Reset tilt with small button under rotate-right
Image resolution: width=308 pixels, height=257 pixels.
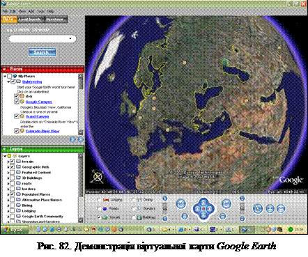(222, 216)
